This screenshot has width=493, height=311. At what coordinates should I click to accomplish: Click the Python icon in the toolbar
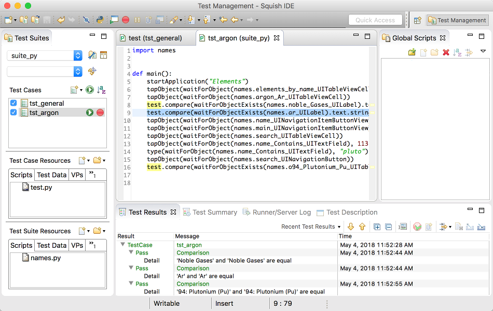[x=99, y=20]
